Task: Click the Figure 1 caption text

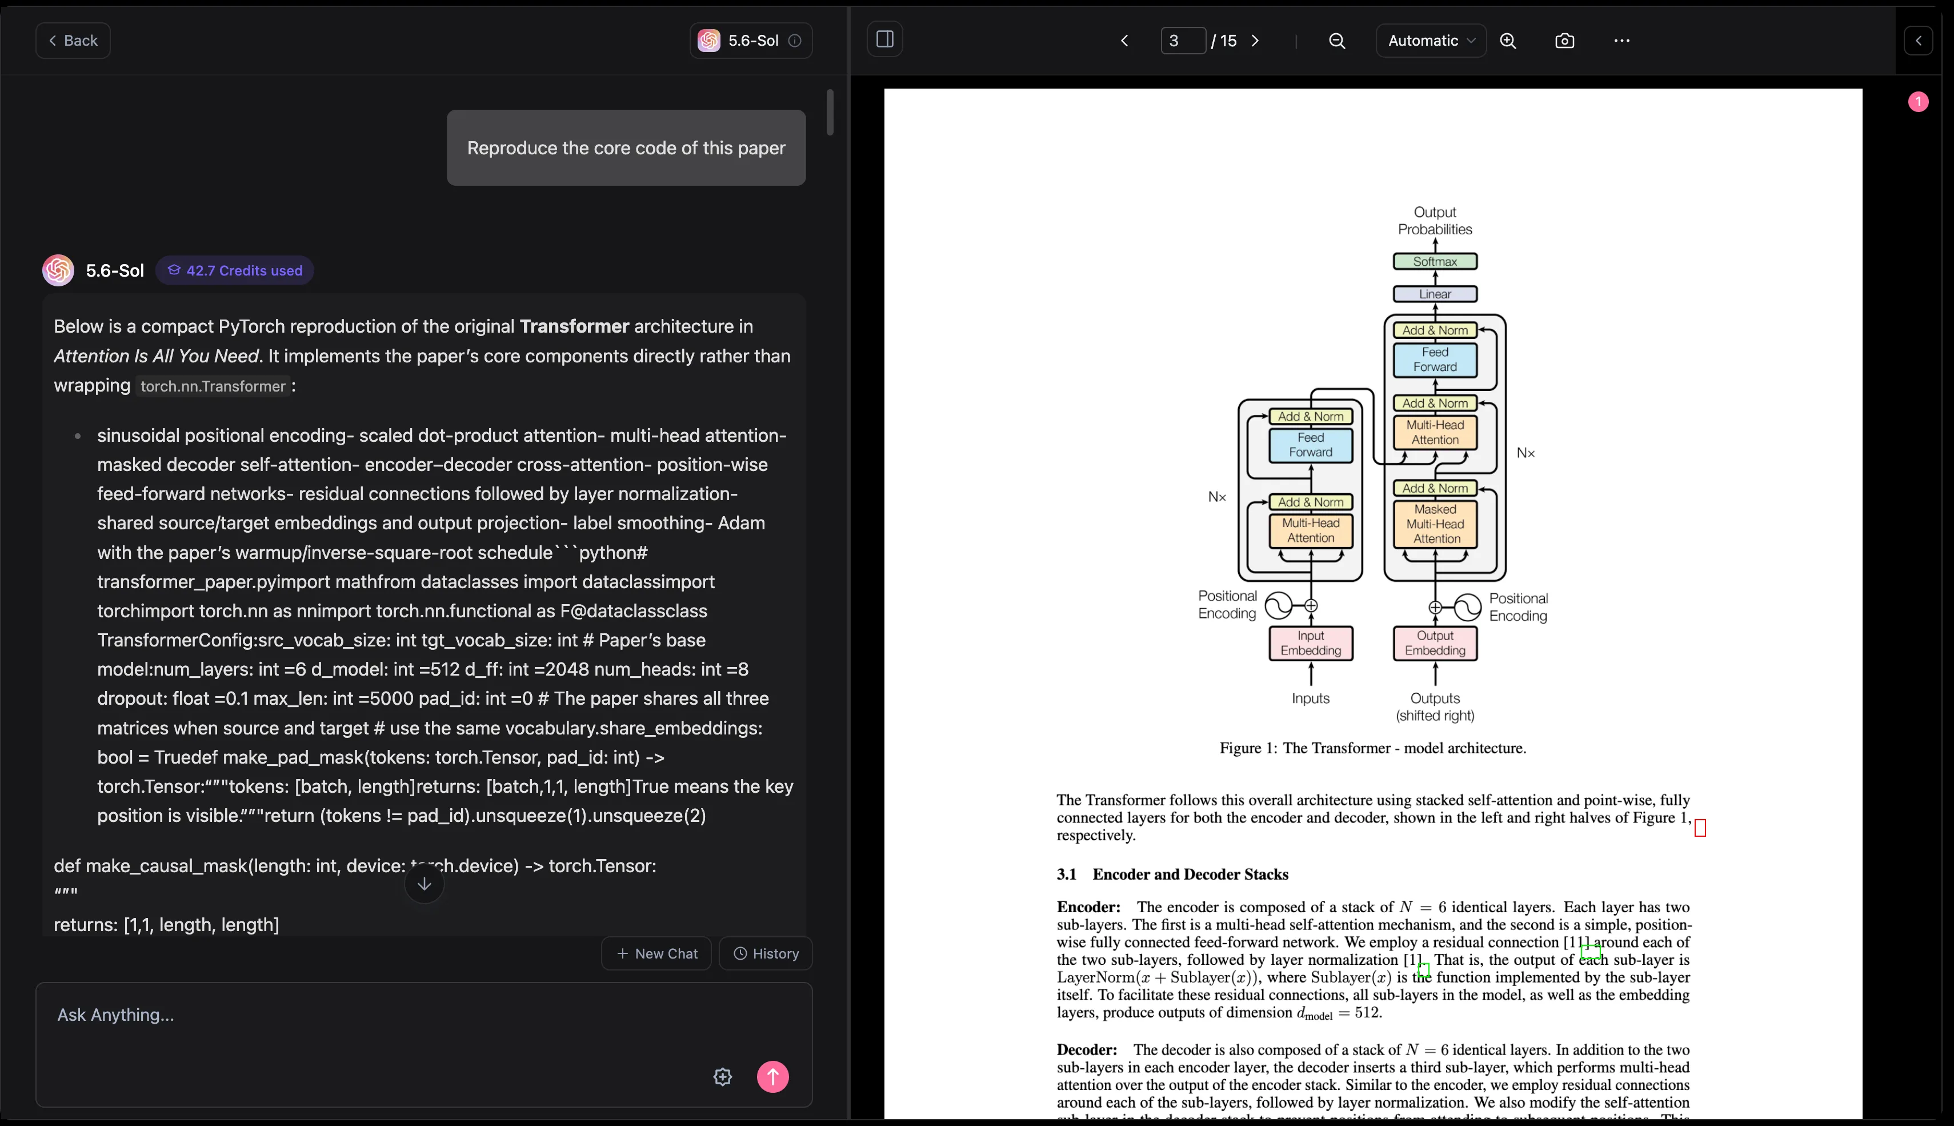Action: (1373, 748)
